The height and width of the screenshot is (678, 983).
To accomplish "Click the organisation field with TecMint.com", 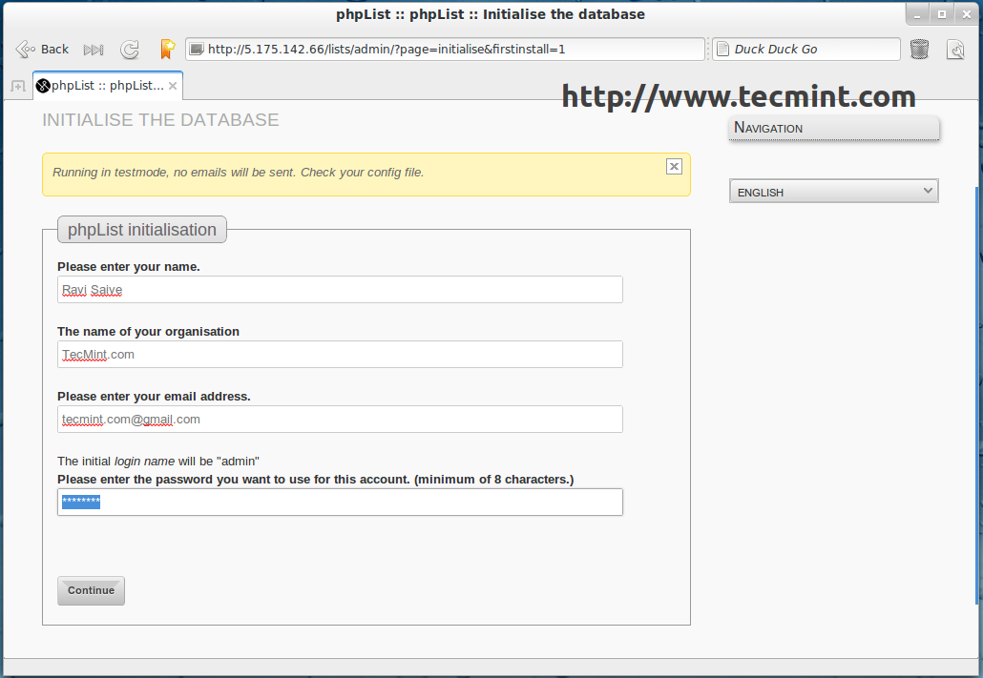I will point(340,354).
